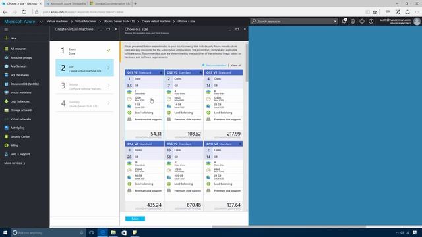Screen dimensions: 422x237
Task: Open All resources in sidebar
Action: (18, 49)
